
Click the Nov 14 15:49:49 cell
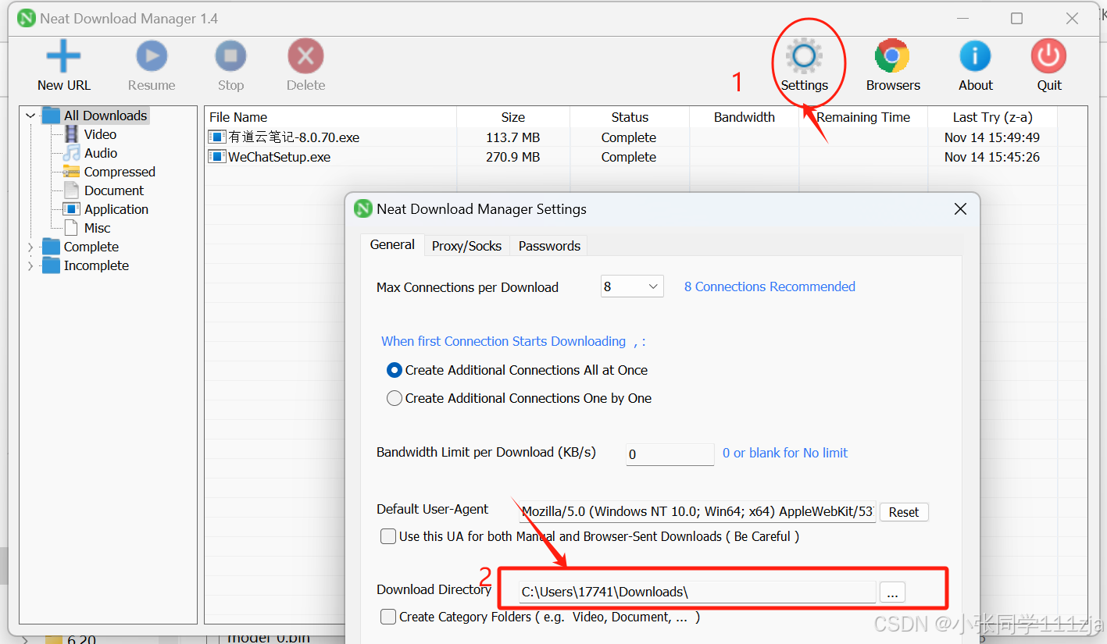click(x=991, y=137)
